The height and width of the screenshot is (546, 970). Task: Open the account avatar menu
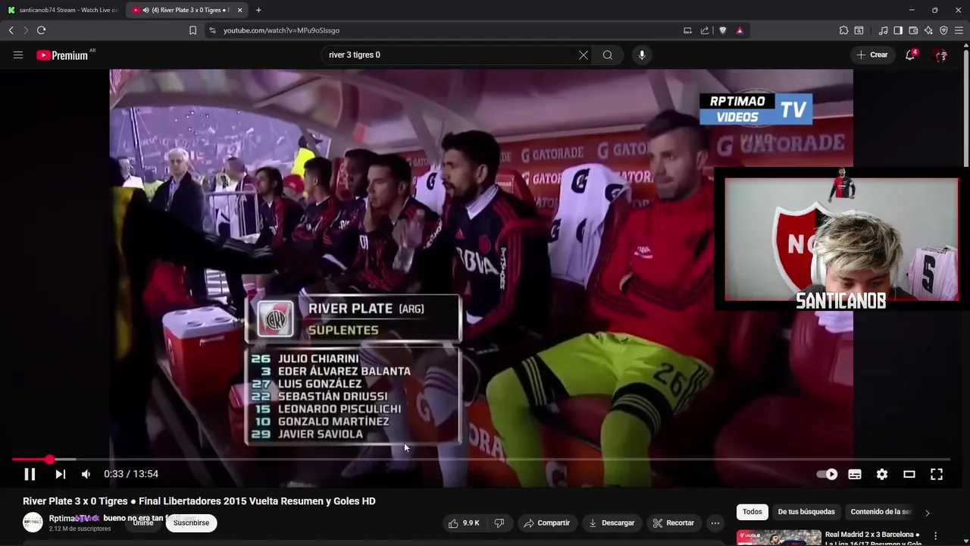pos(940,55)
